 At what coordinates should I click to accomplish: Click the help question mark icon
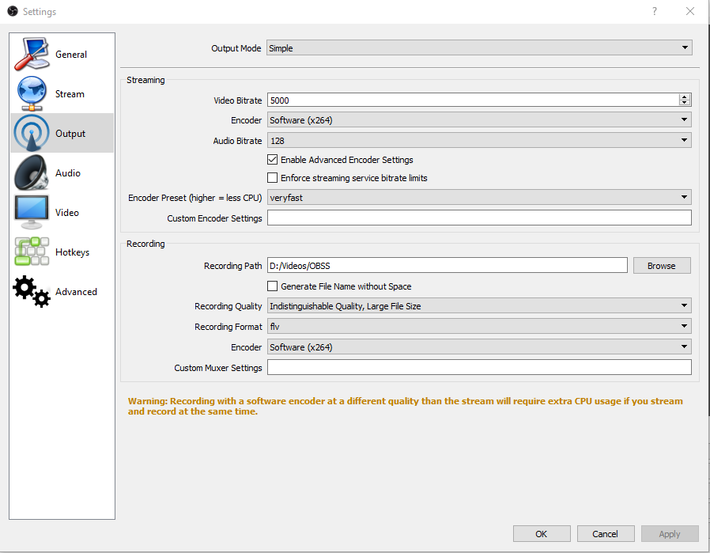[655, 11]
